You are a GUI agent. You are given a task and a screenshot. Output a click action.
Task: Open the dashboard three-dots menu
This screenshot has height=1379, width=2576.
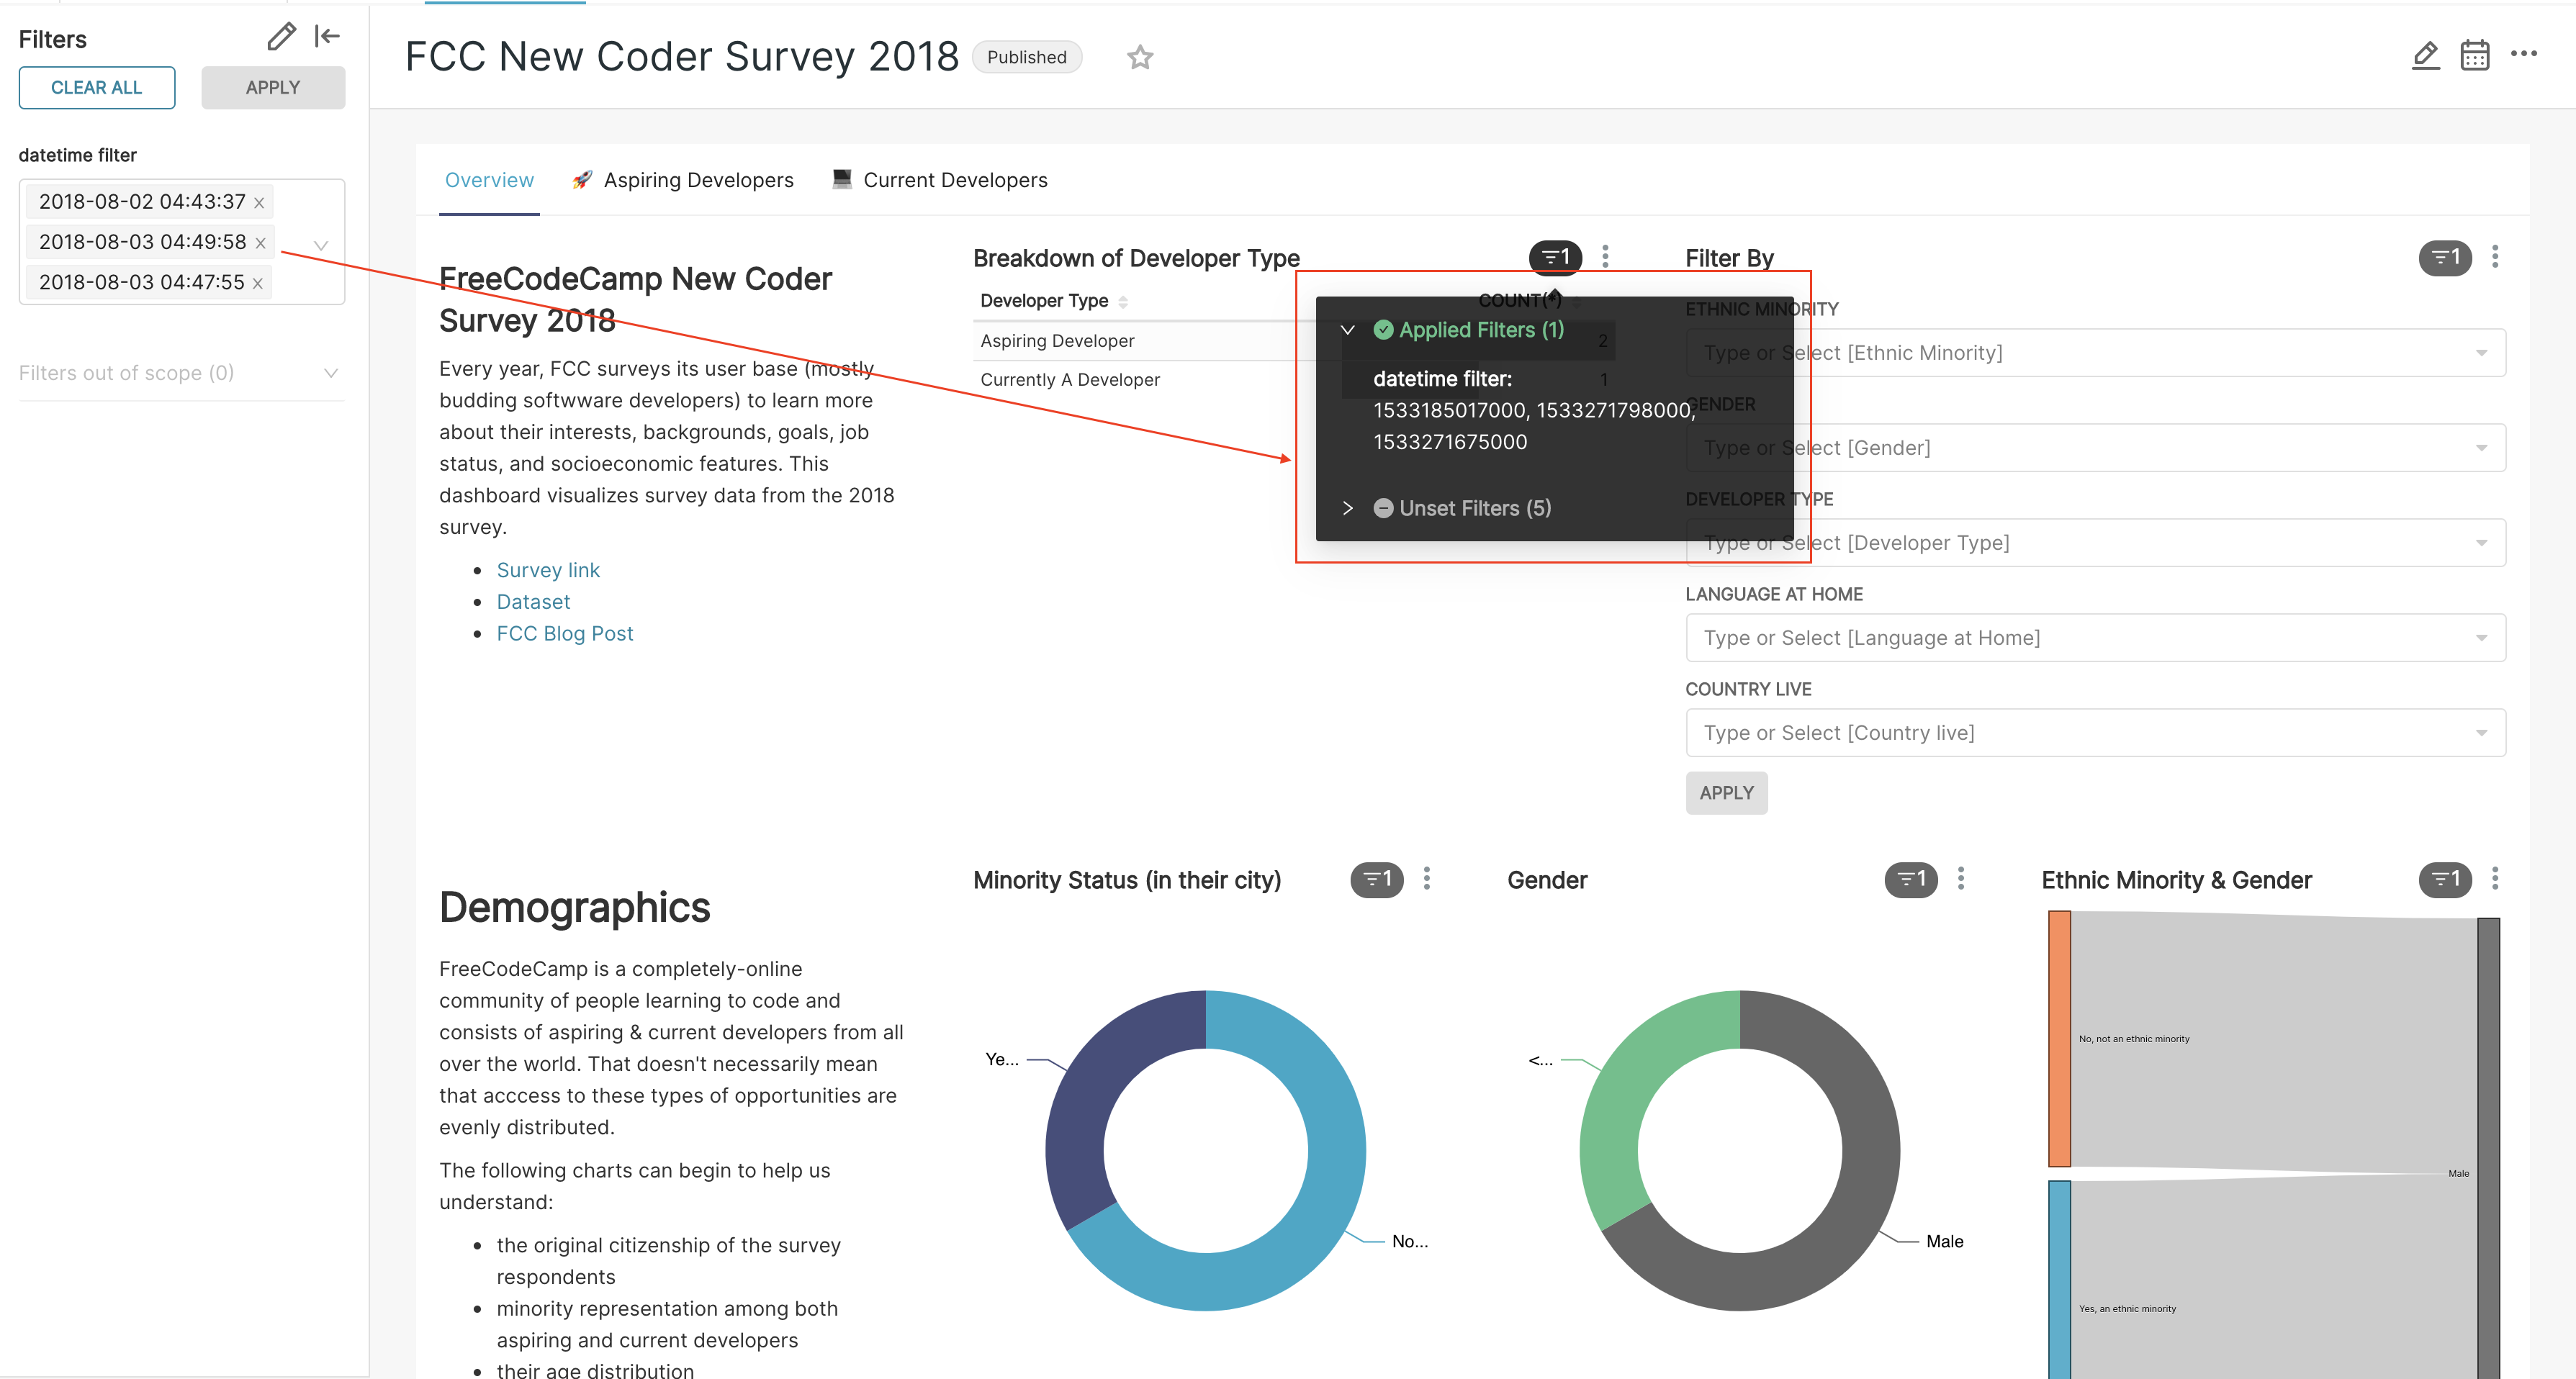click(x=2523, y=54)
